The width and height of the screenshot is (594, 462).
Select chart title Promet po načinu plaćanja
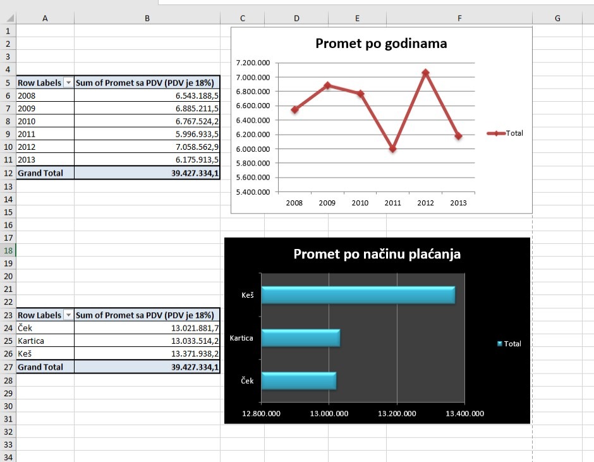[377, 254]
